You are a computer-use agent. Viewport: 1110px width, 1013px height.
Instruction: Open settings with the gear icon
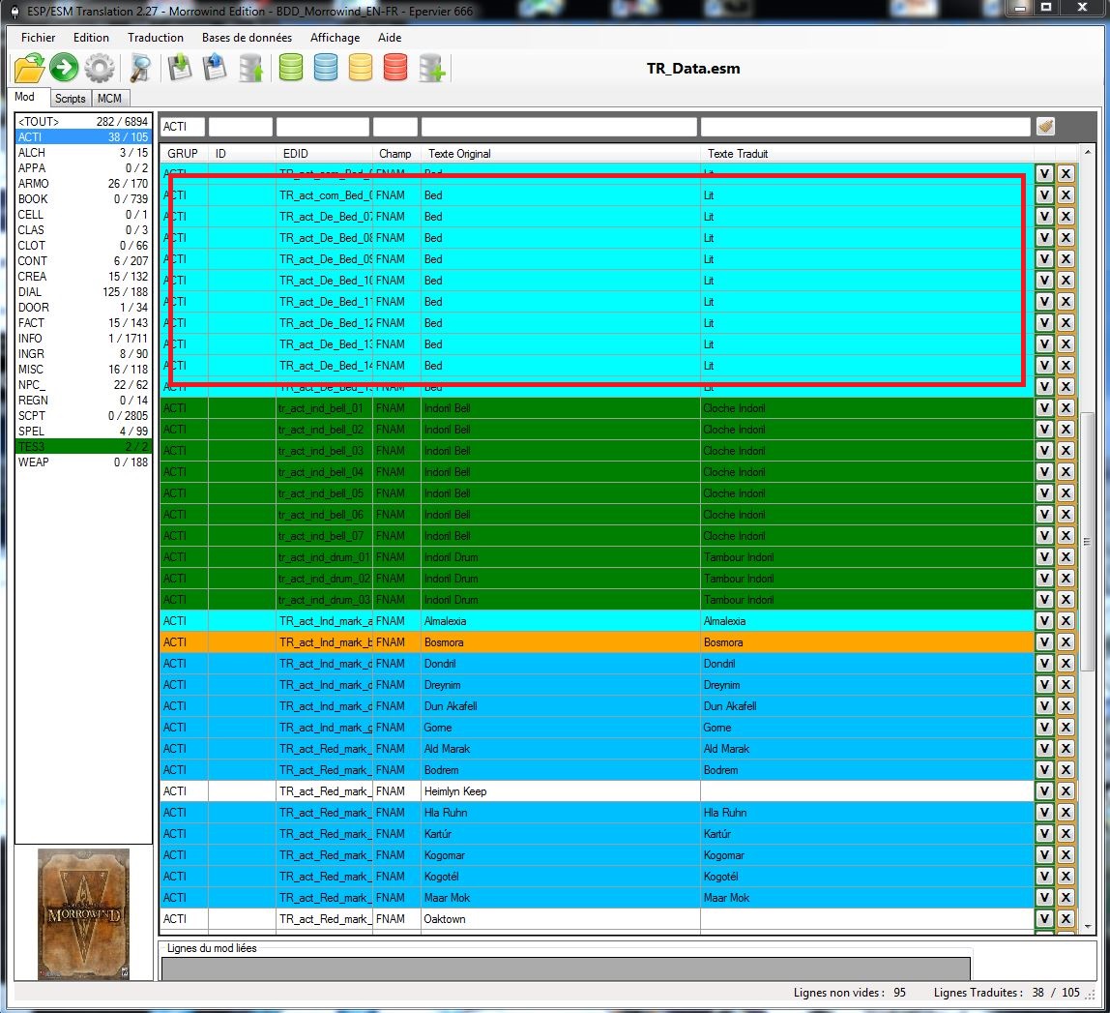pyautogui.click(x=99, y=69)
